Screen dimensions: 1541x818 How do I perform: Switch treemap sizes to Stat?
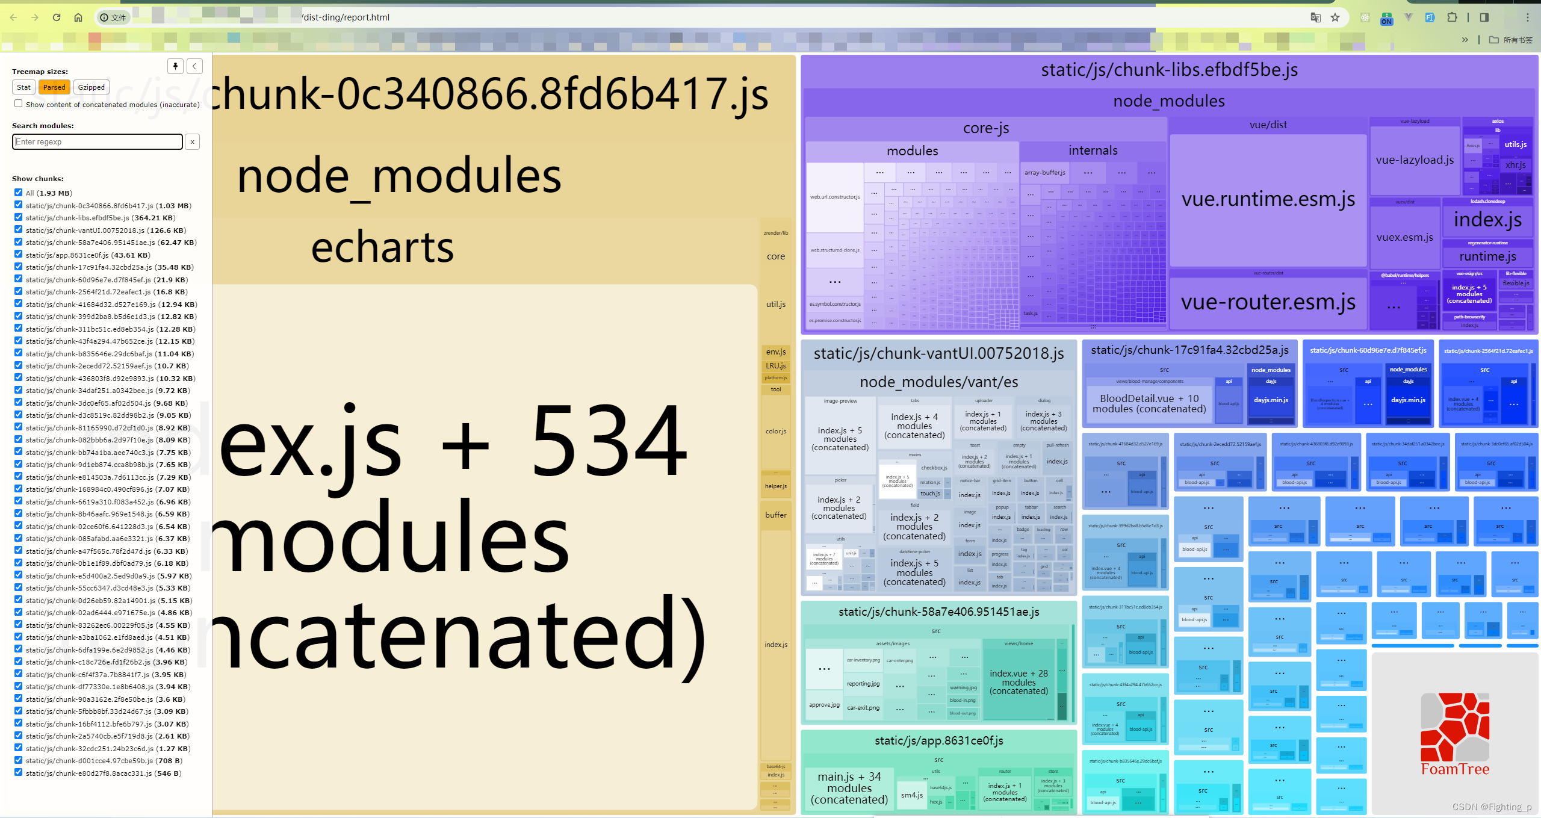tap(23, 87)
